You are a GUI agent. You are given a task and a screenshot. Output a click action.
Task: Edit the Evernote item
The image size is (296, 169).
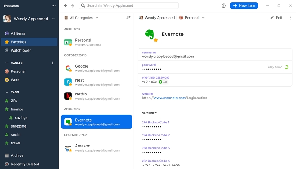(x=276, y=18)
